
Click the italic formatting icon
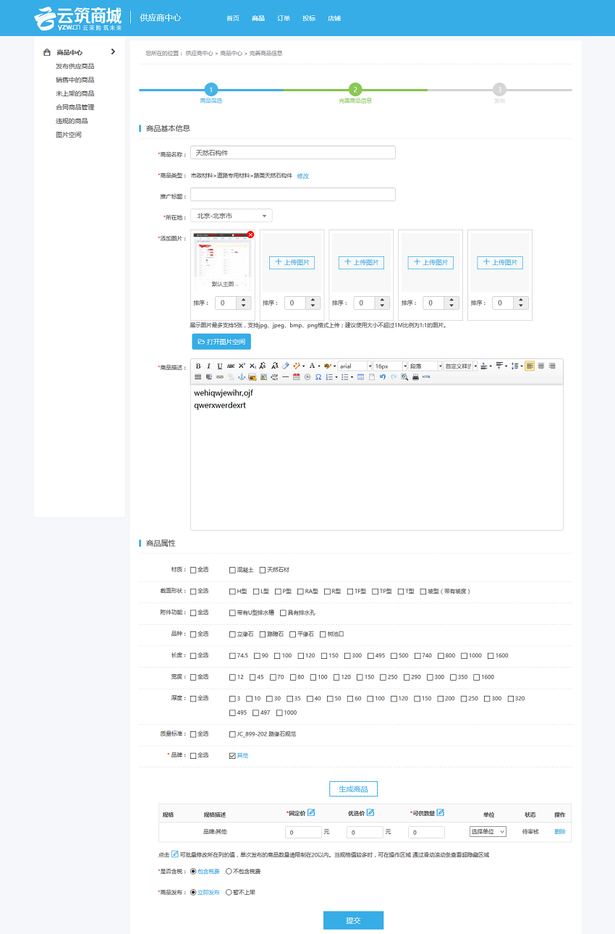click(x=209, y=366)
